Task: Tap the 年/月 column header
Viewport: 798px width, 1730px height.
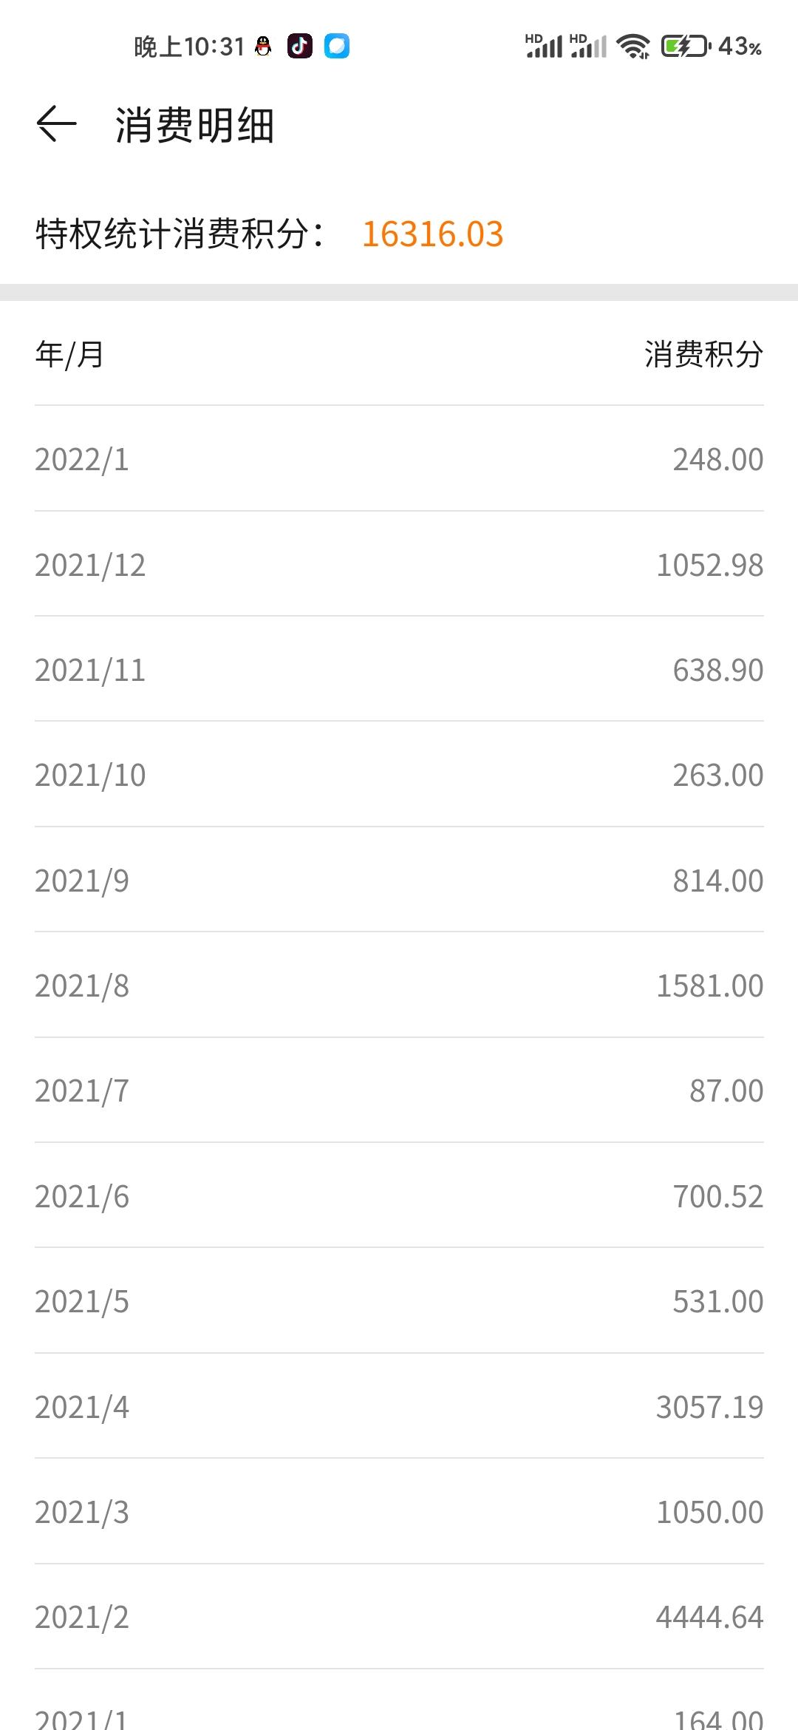Action: 69,354
